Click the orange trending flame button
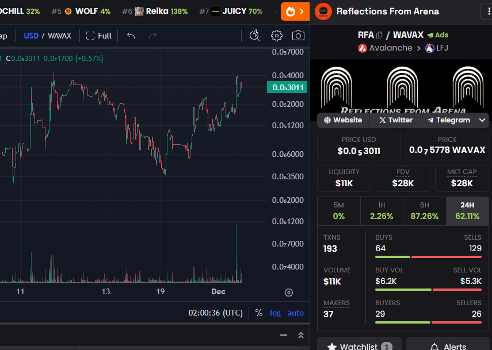The width and height of the screenshot is (492, 350). tap(295, 11)
